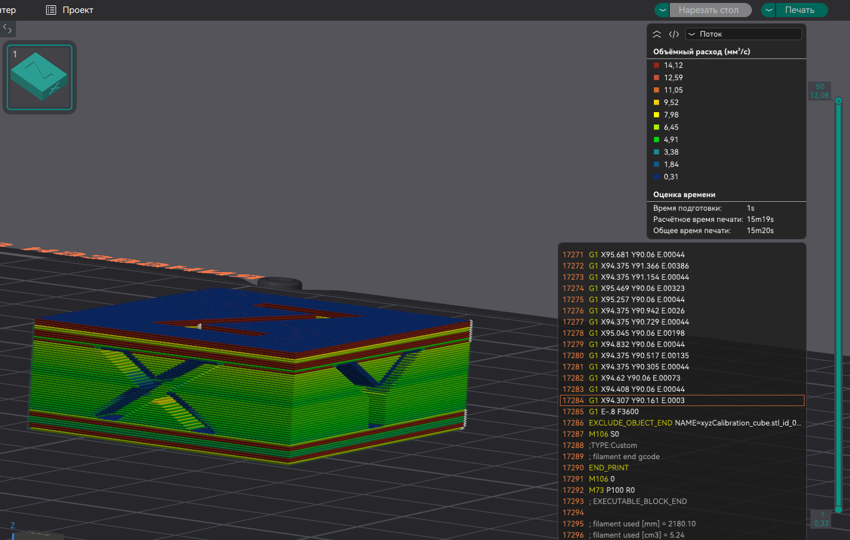Image resolution: width=850 pixels, height=540 pixels.
Task: Open the dropdown arrow beside Печать
Action: point(769,10)
